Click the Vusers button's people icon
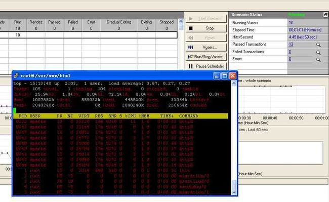The width and height of the screenshot is (329, 202). tap(191, 47)
